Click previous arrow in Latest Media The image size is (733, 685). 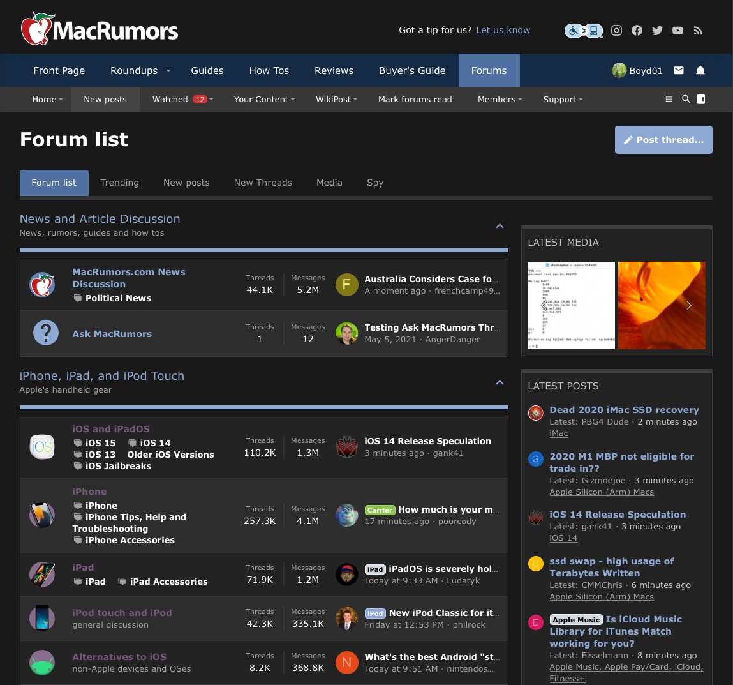coord(545,306)
